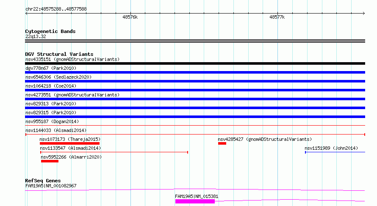
Task: Click the chr22:48575288..48577588 coordinate label
Action: click(x=56, y=9)
